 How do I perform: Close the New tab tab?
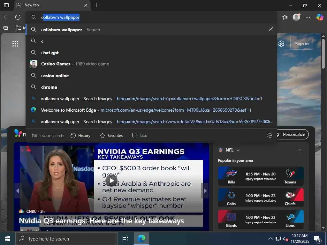pos(86,5)
